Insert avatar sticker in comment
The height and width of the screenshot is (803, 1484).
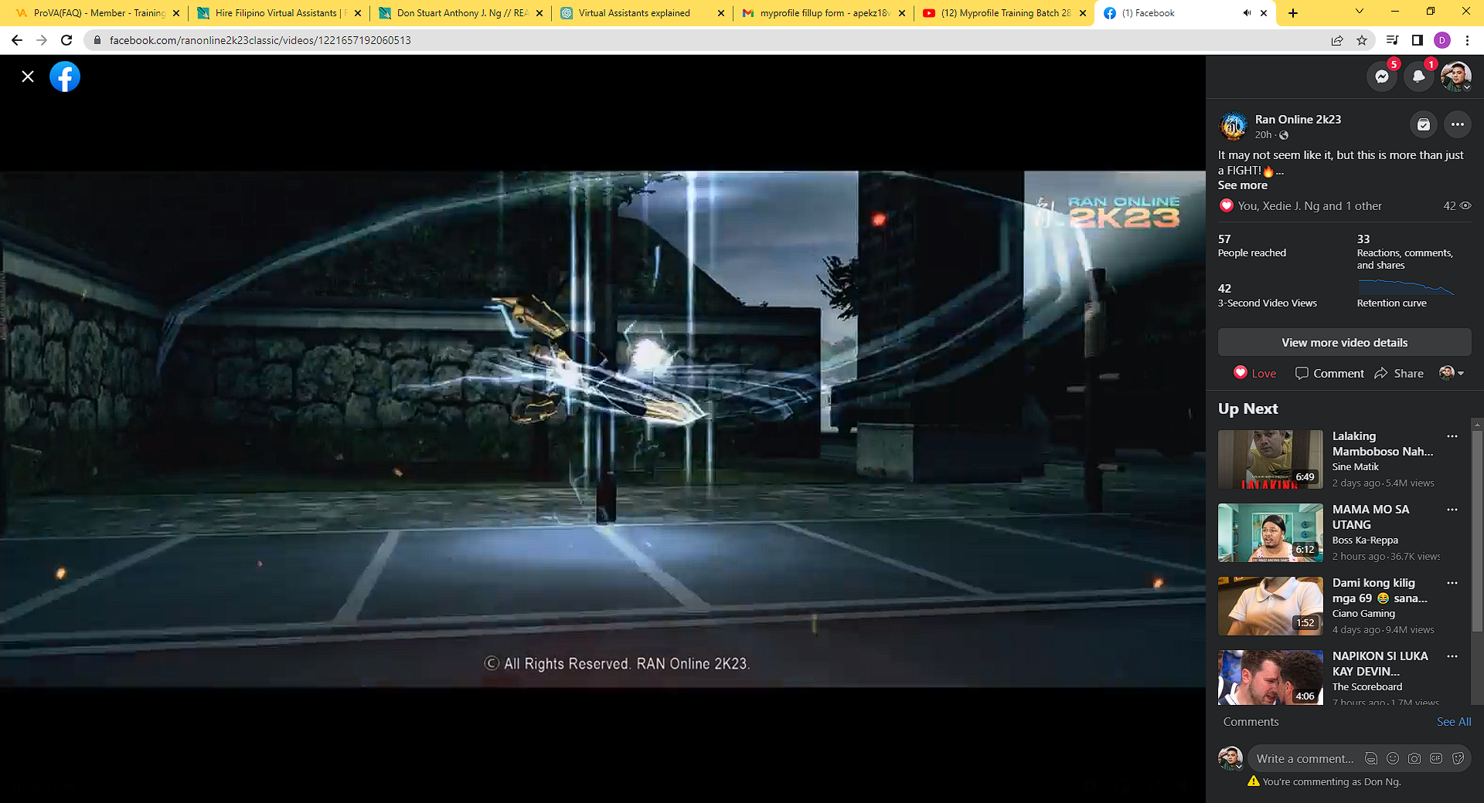[x=1371, y=759]
